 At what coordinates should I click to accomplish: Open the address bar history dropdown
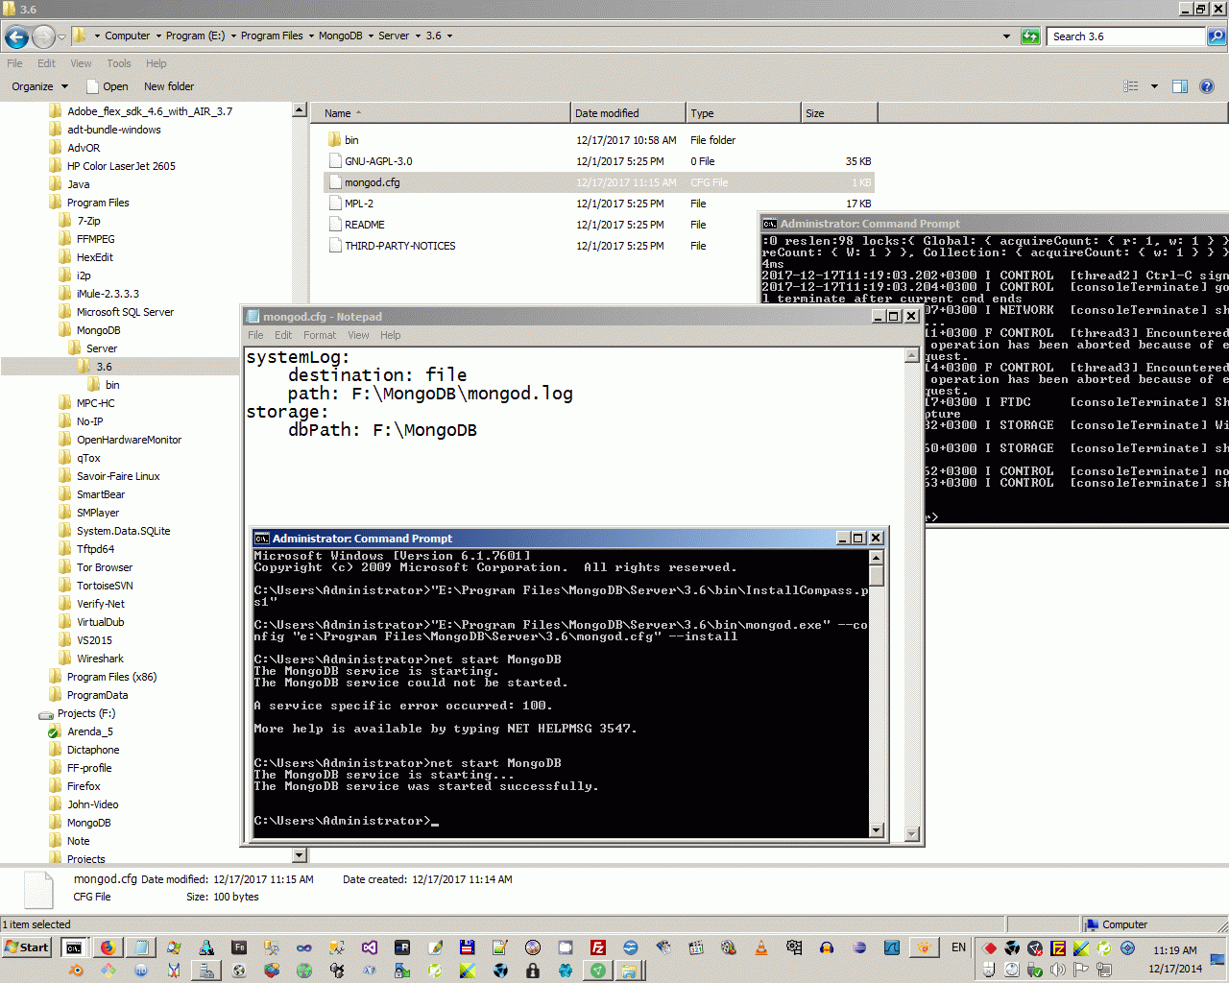(x=1006, y=36)
